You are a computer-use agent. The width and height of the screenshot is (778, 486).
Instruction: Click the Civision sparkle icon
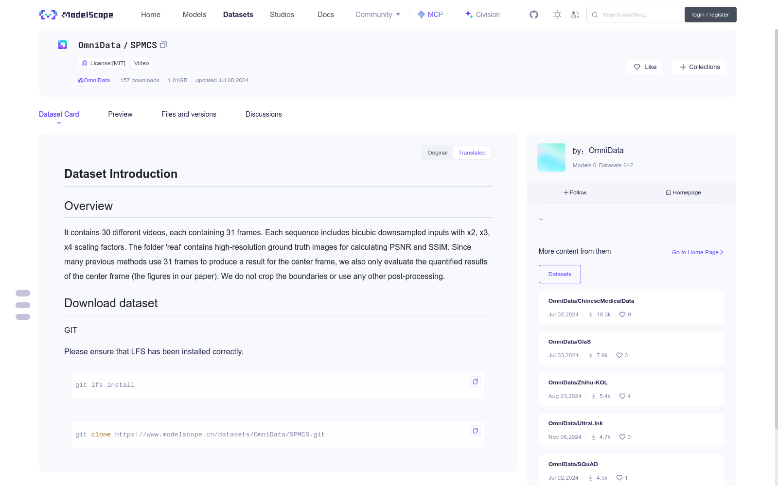point(469,15)
